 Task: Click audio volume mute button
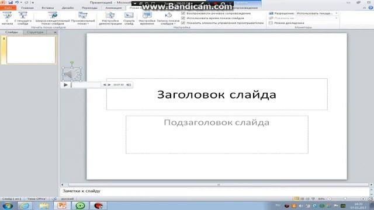[x=129, y=85]
